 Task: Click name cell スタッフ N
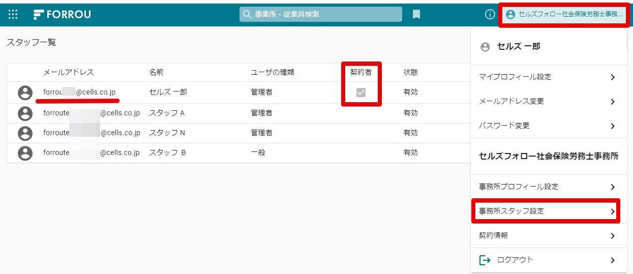click(x=167, y=133)
